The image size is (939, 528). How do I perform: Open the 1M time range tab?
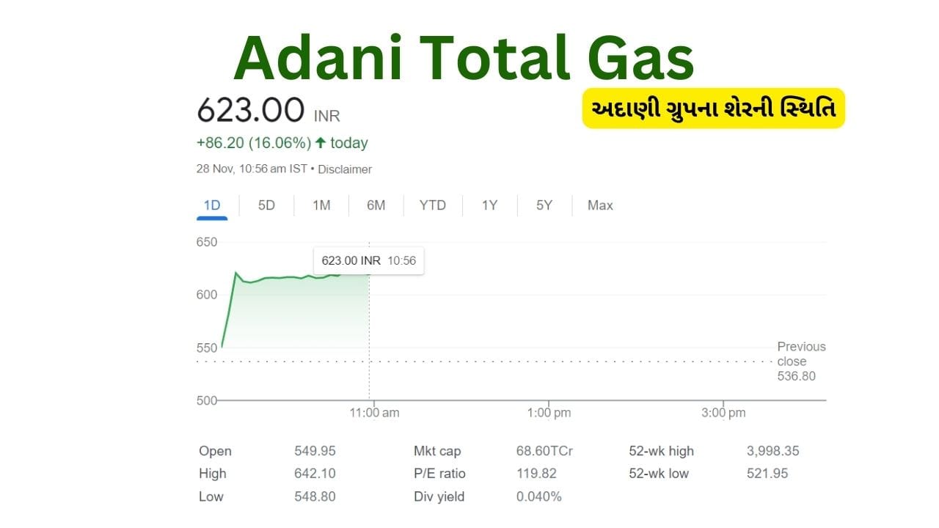pyautogui.click(x=321, y=205)
